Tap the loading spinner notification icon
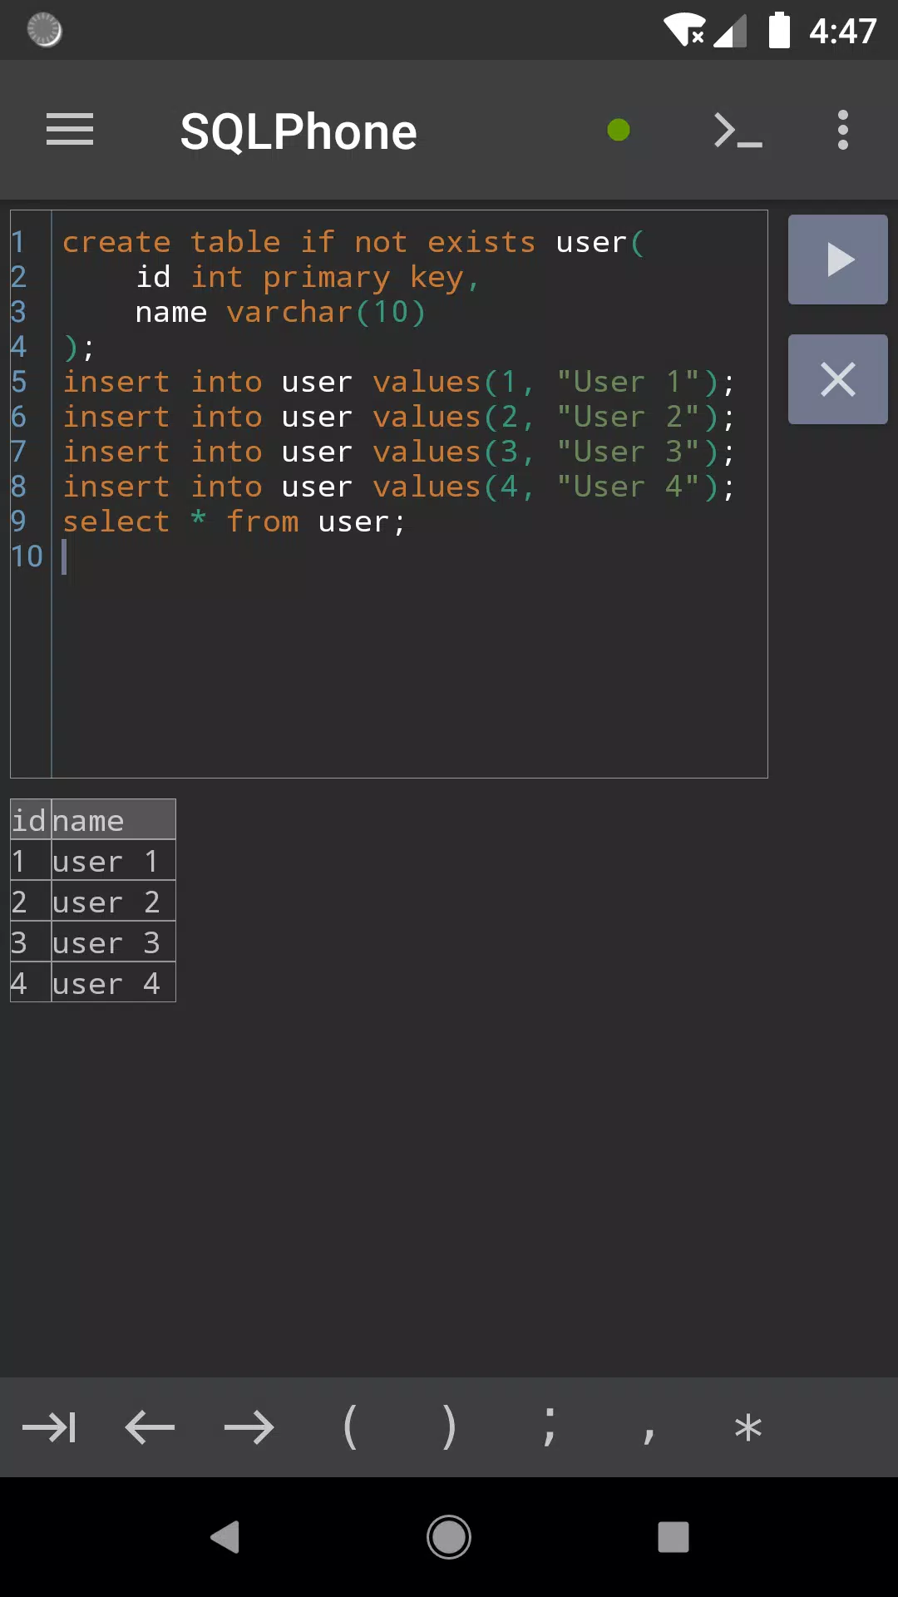The width and height of the screenshot is (898, 1597). [x=44, y=30]
